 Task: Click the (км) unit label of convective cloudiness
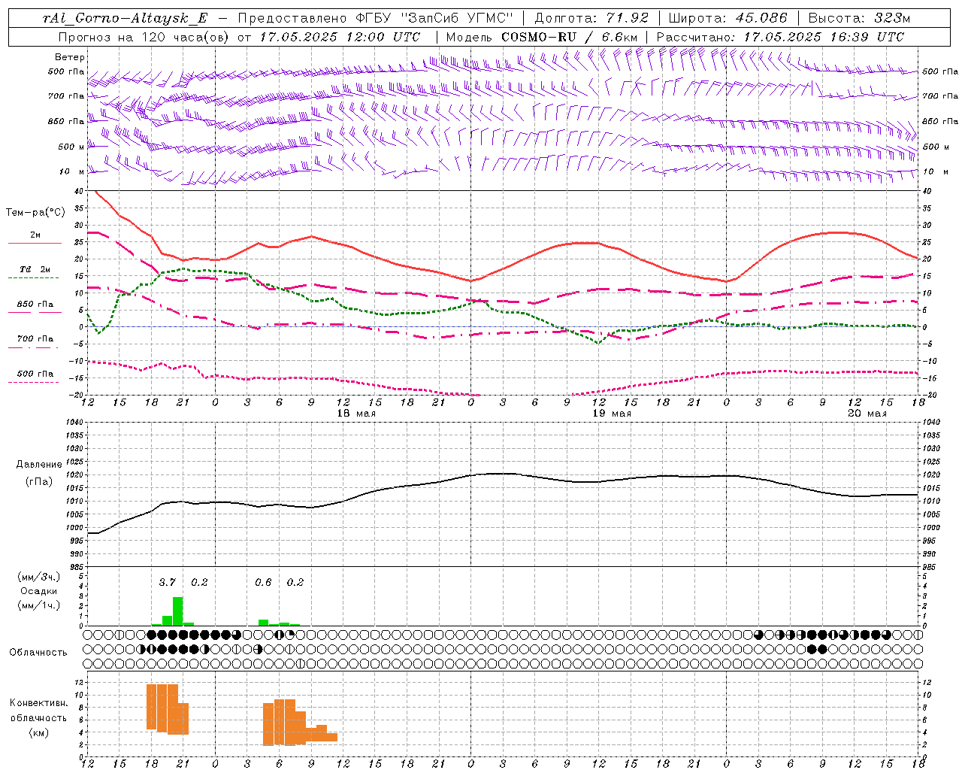(x=39, y=732)
